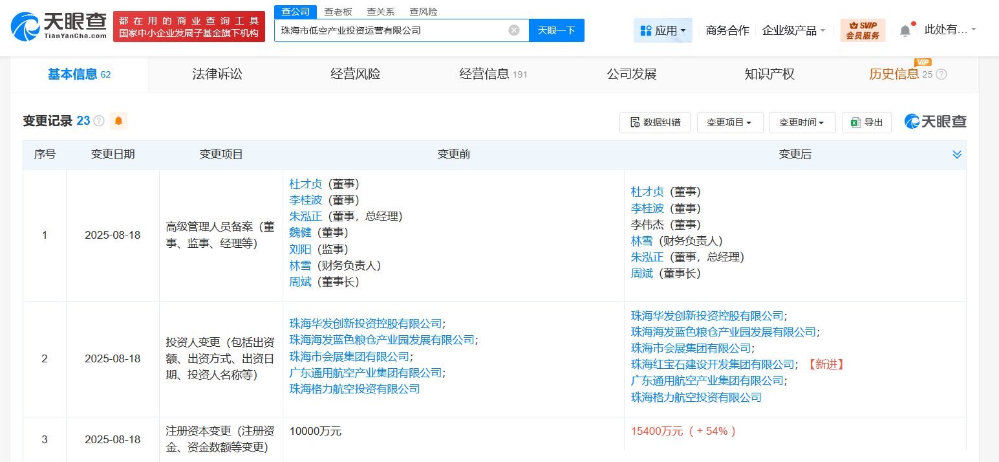Open 广东通用航空产业集团有限公司 in 变更后 column

coord(707,380)
